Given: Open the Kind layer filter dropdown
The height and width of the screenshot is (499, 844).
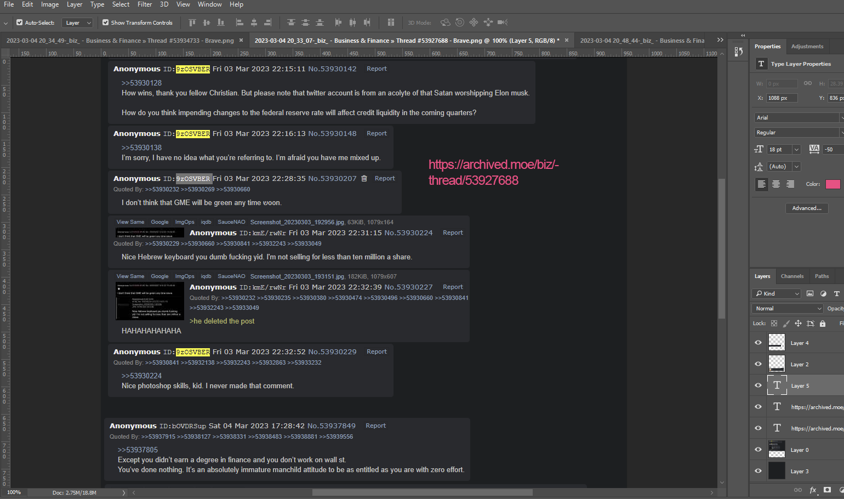Looking at the screenshot, I should pyautogui.click(x=777, y=294).
